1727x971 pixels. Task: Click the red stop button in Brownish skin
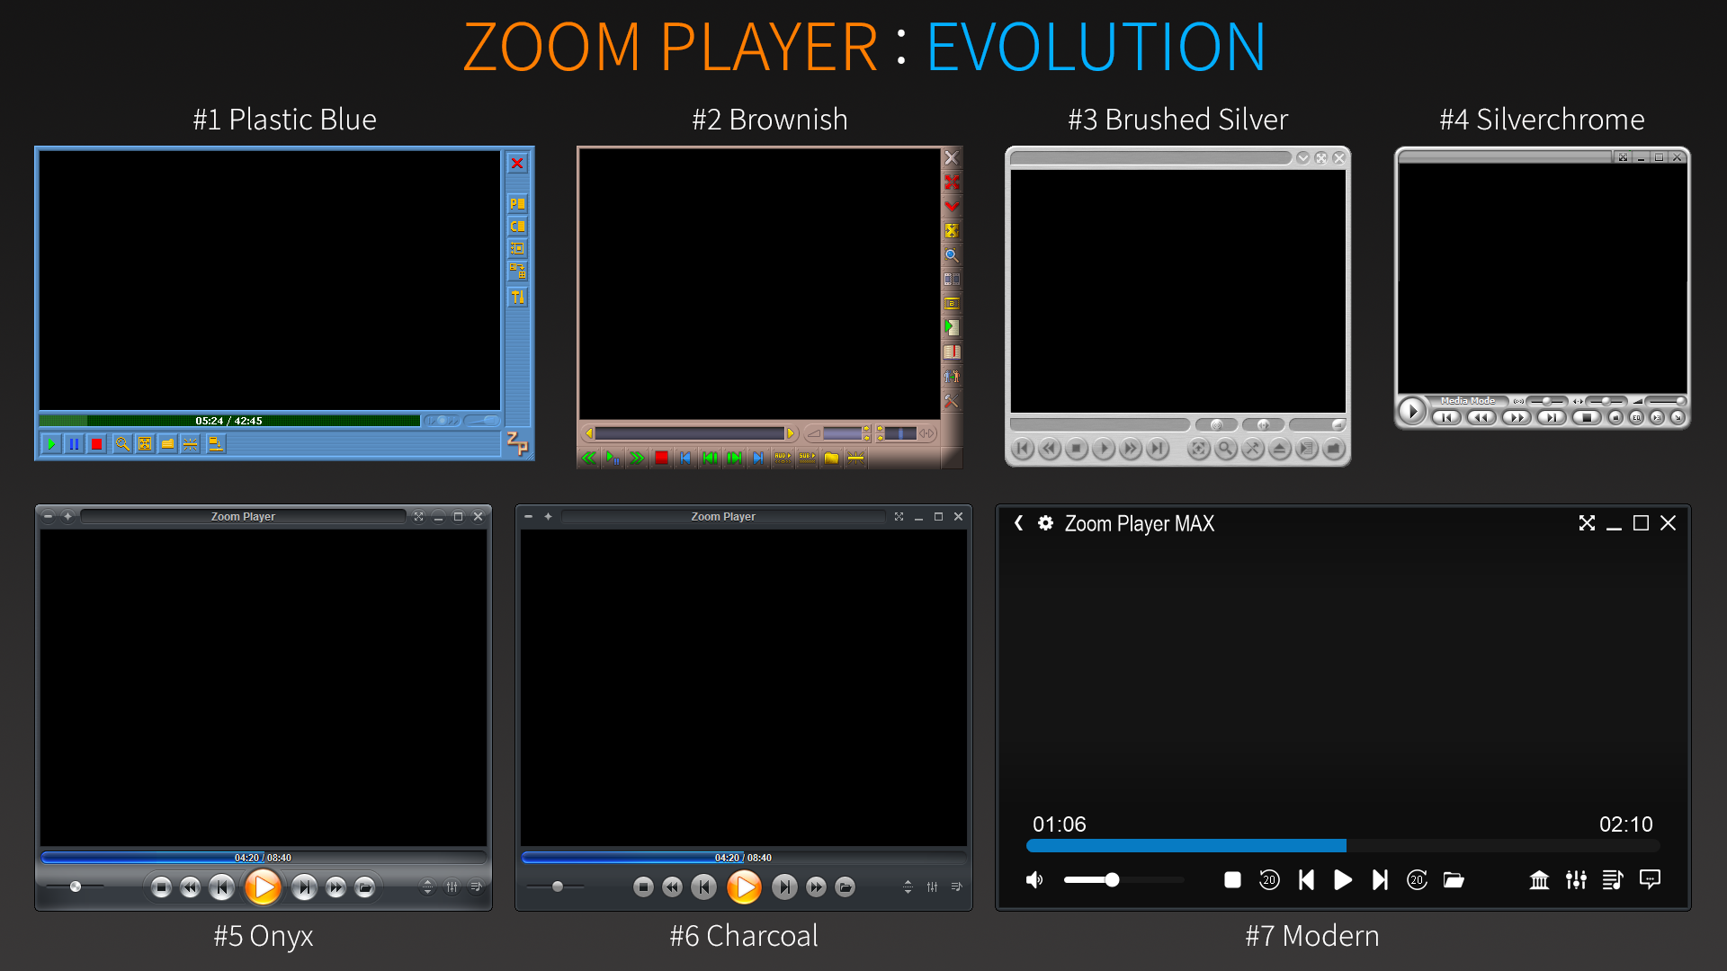coord(662,458)
